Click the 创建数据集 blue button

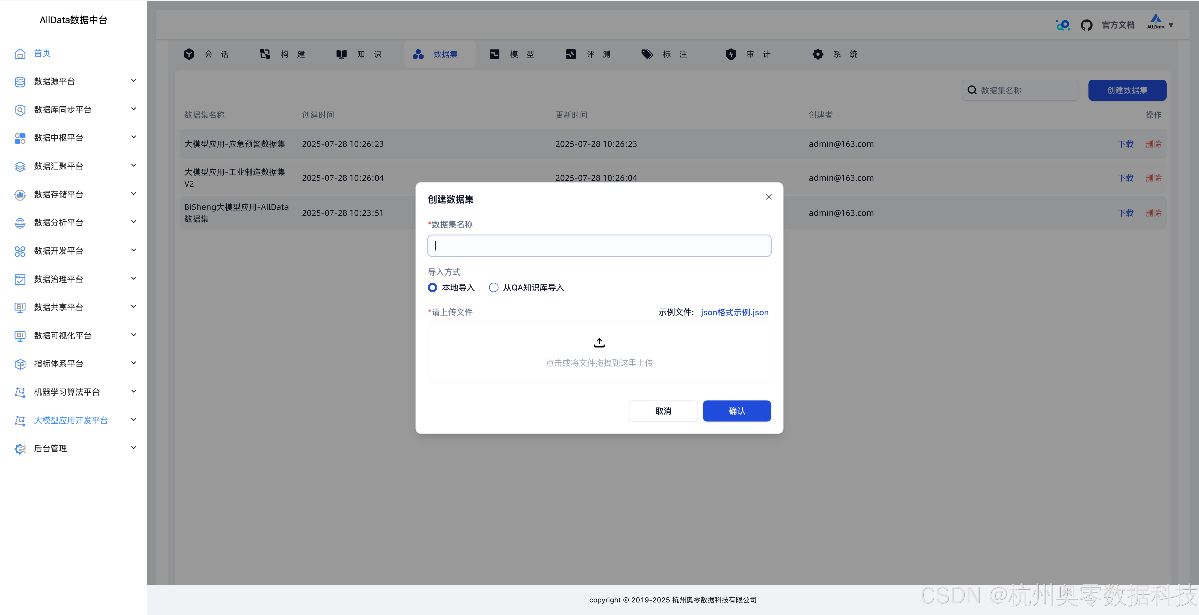pyautogui.click(x=1127, y=90)
